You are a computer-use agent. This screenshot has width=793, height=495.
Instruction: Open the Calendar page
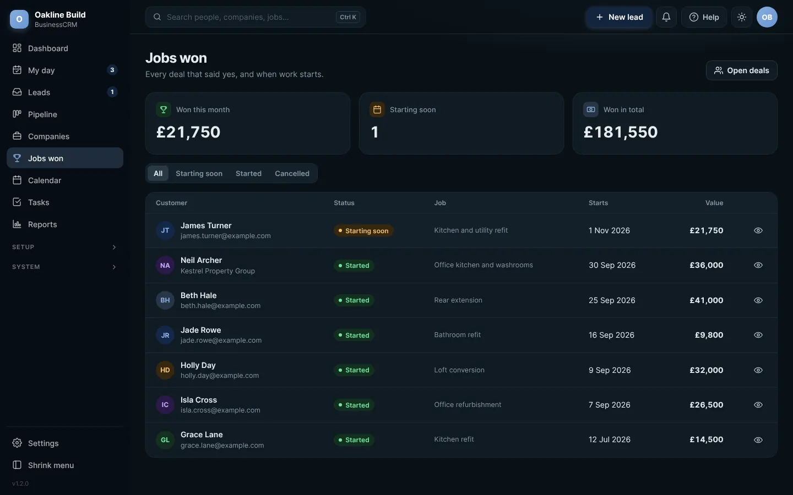click(65, 180)
